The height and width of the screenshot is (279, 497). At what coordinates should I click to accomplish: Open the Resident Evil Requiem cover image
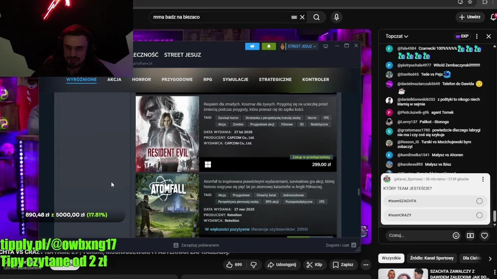tap(167, 134)
